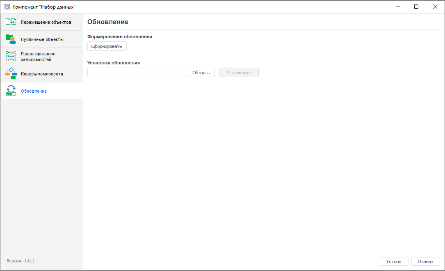Screen dimensions: 445x271
Task: Confirm with the Готово button
Action: (x=394, y=261)
